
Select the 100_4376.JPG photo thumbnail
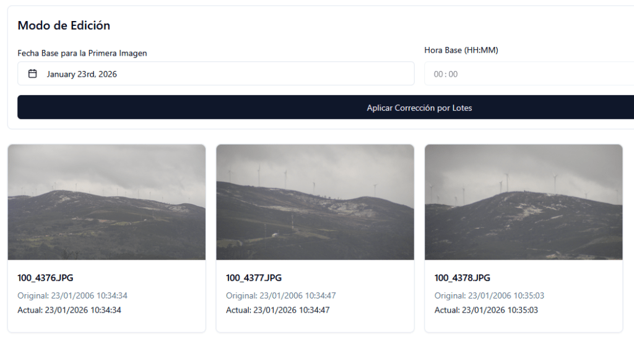[x=106, y=202]
